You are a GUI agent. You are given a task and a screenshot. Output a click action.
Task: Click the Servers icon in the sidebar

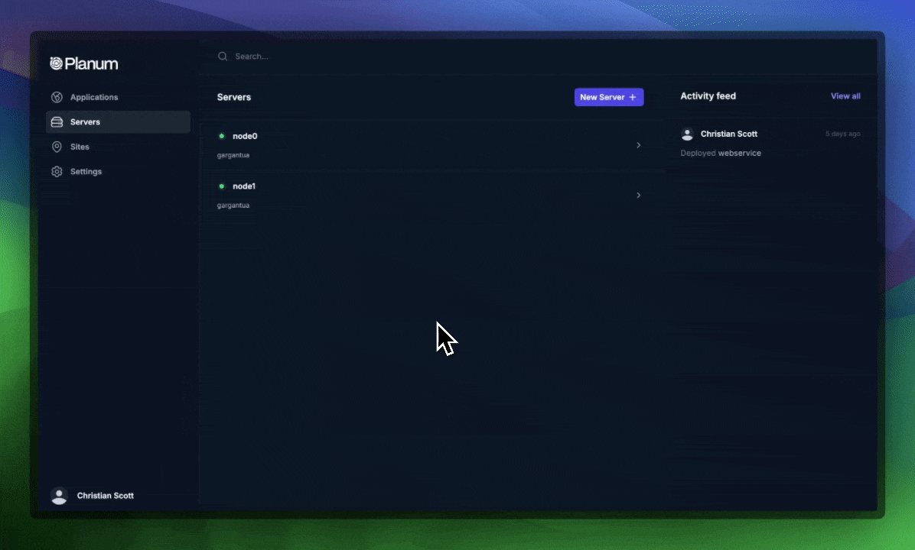tap(56, 121)
